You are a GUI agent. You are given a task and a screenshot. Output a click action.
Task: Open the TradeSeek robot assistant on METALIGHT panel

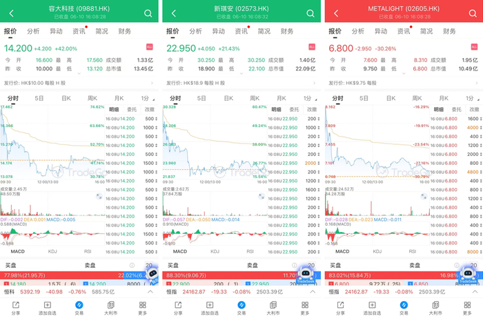click(468, 275)
